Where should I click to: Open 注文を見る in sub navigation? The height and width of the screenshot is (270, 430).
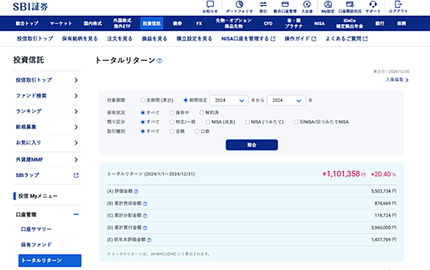[120, 39]
